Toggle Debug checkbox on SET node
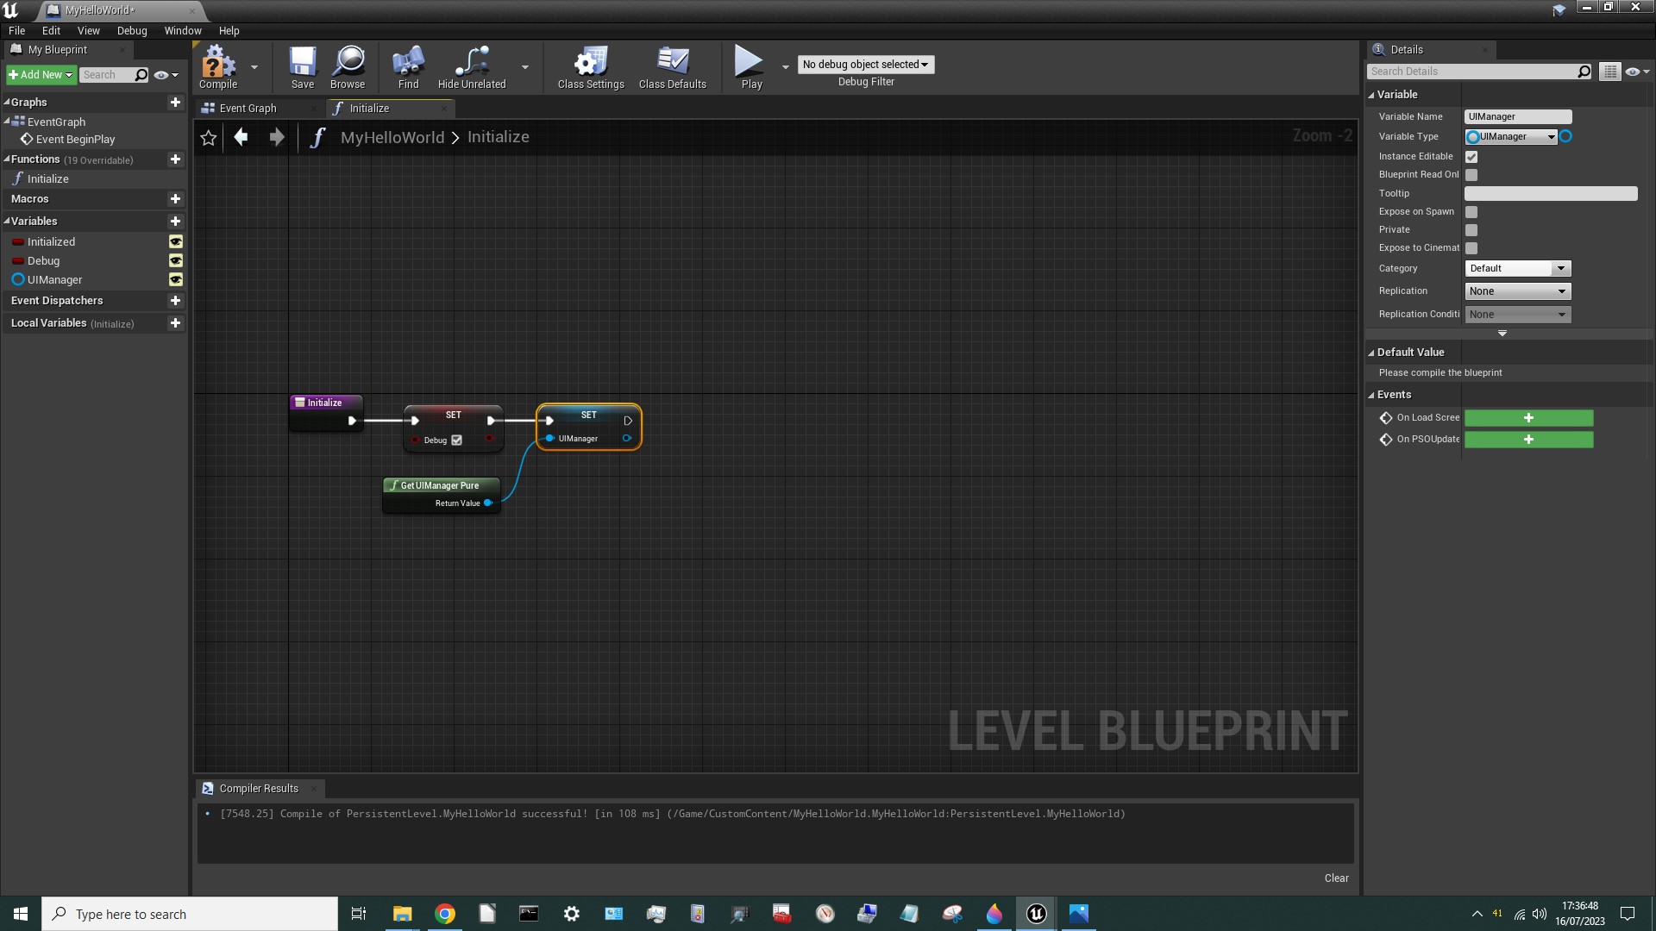Viewport: 1656px width, 931px height. click(x=457, y=441)
